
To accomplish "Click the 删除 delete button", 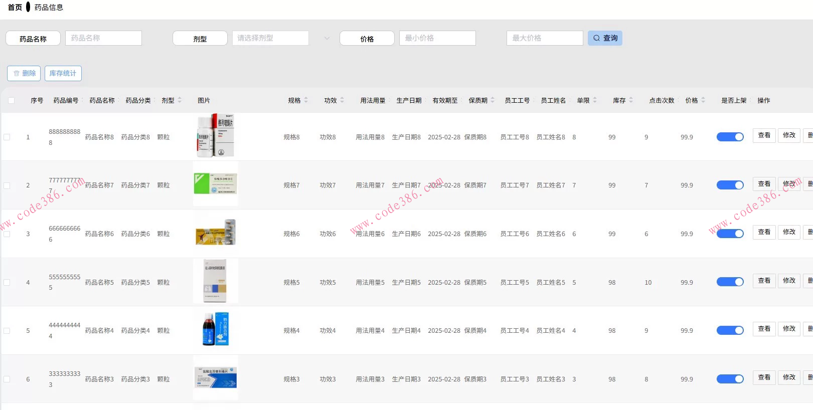I will tap(24, 73).
